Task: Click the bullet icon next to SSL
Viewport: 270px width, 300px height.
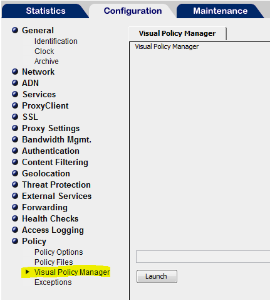Action: (15, 117)
